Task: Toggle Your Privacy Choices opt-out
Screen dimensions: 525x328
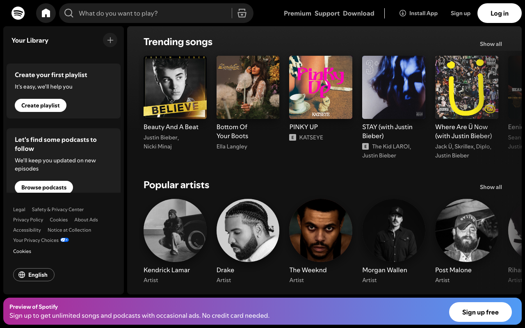Action: pyautogui.click(x=64, y=240)
